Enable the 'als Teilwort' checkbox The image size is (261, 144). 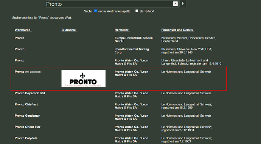point(137,11)
